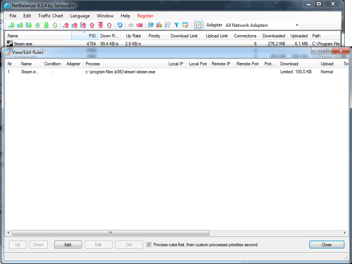Open the File menu
This screenshot has width=352, height=264.
(x=13, y=16)
